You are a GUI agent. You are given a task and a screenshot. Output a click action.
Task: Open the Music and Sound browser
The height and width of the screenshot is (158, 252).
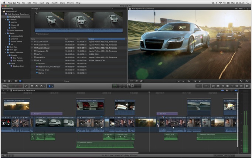(x=222, y=86)
